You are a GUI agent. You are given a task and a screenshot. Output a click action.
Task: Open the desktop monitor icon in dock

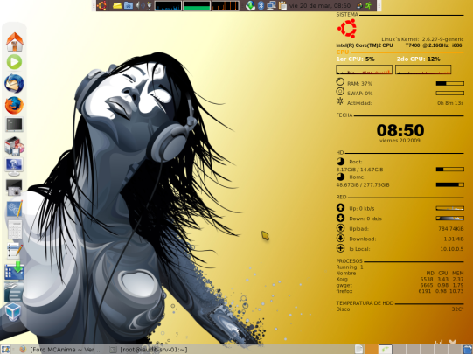(x=14, y=166)
